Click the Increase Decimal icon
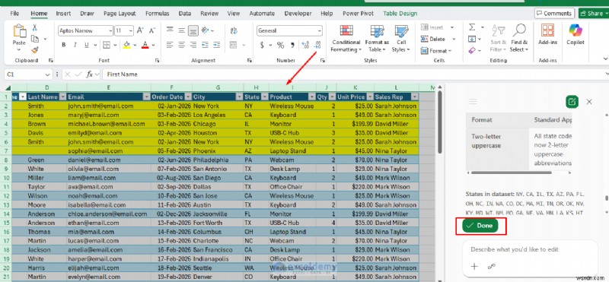This screenshot has height=282, width=609. [x=305, y=46]
